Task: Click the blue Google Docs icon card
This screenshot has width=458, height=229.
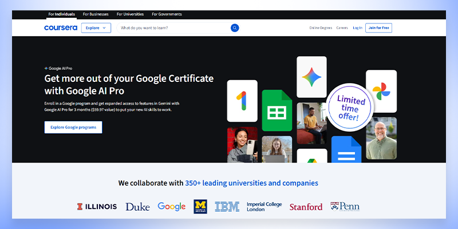Action: tap(346, 149)
